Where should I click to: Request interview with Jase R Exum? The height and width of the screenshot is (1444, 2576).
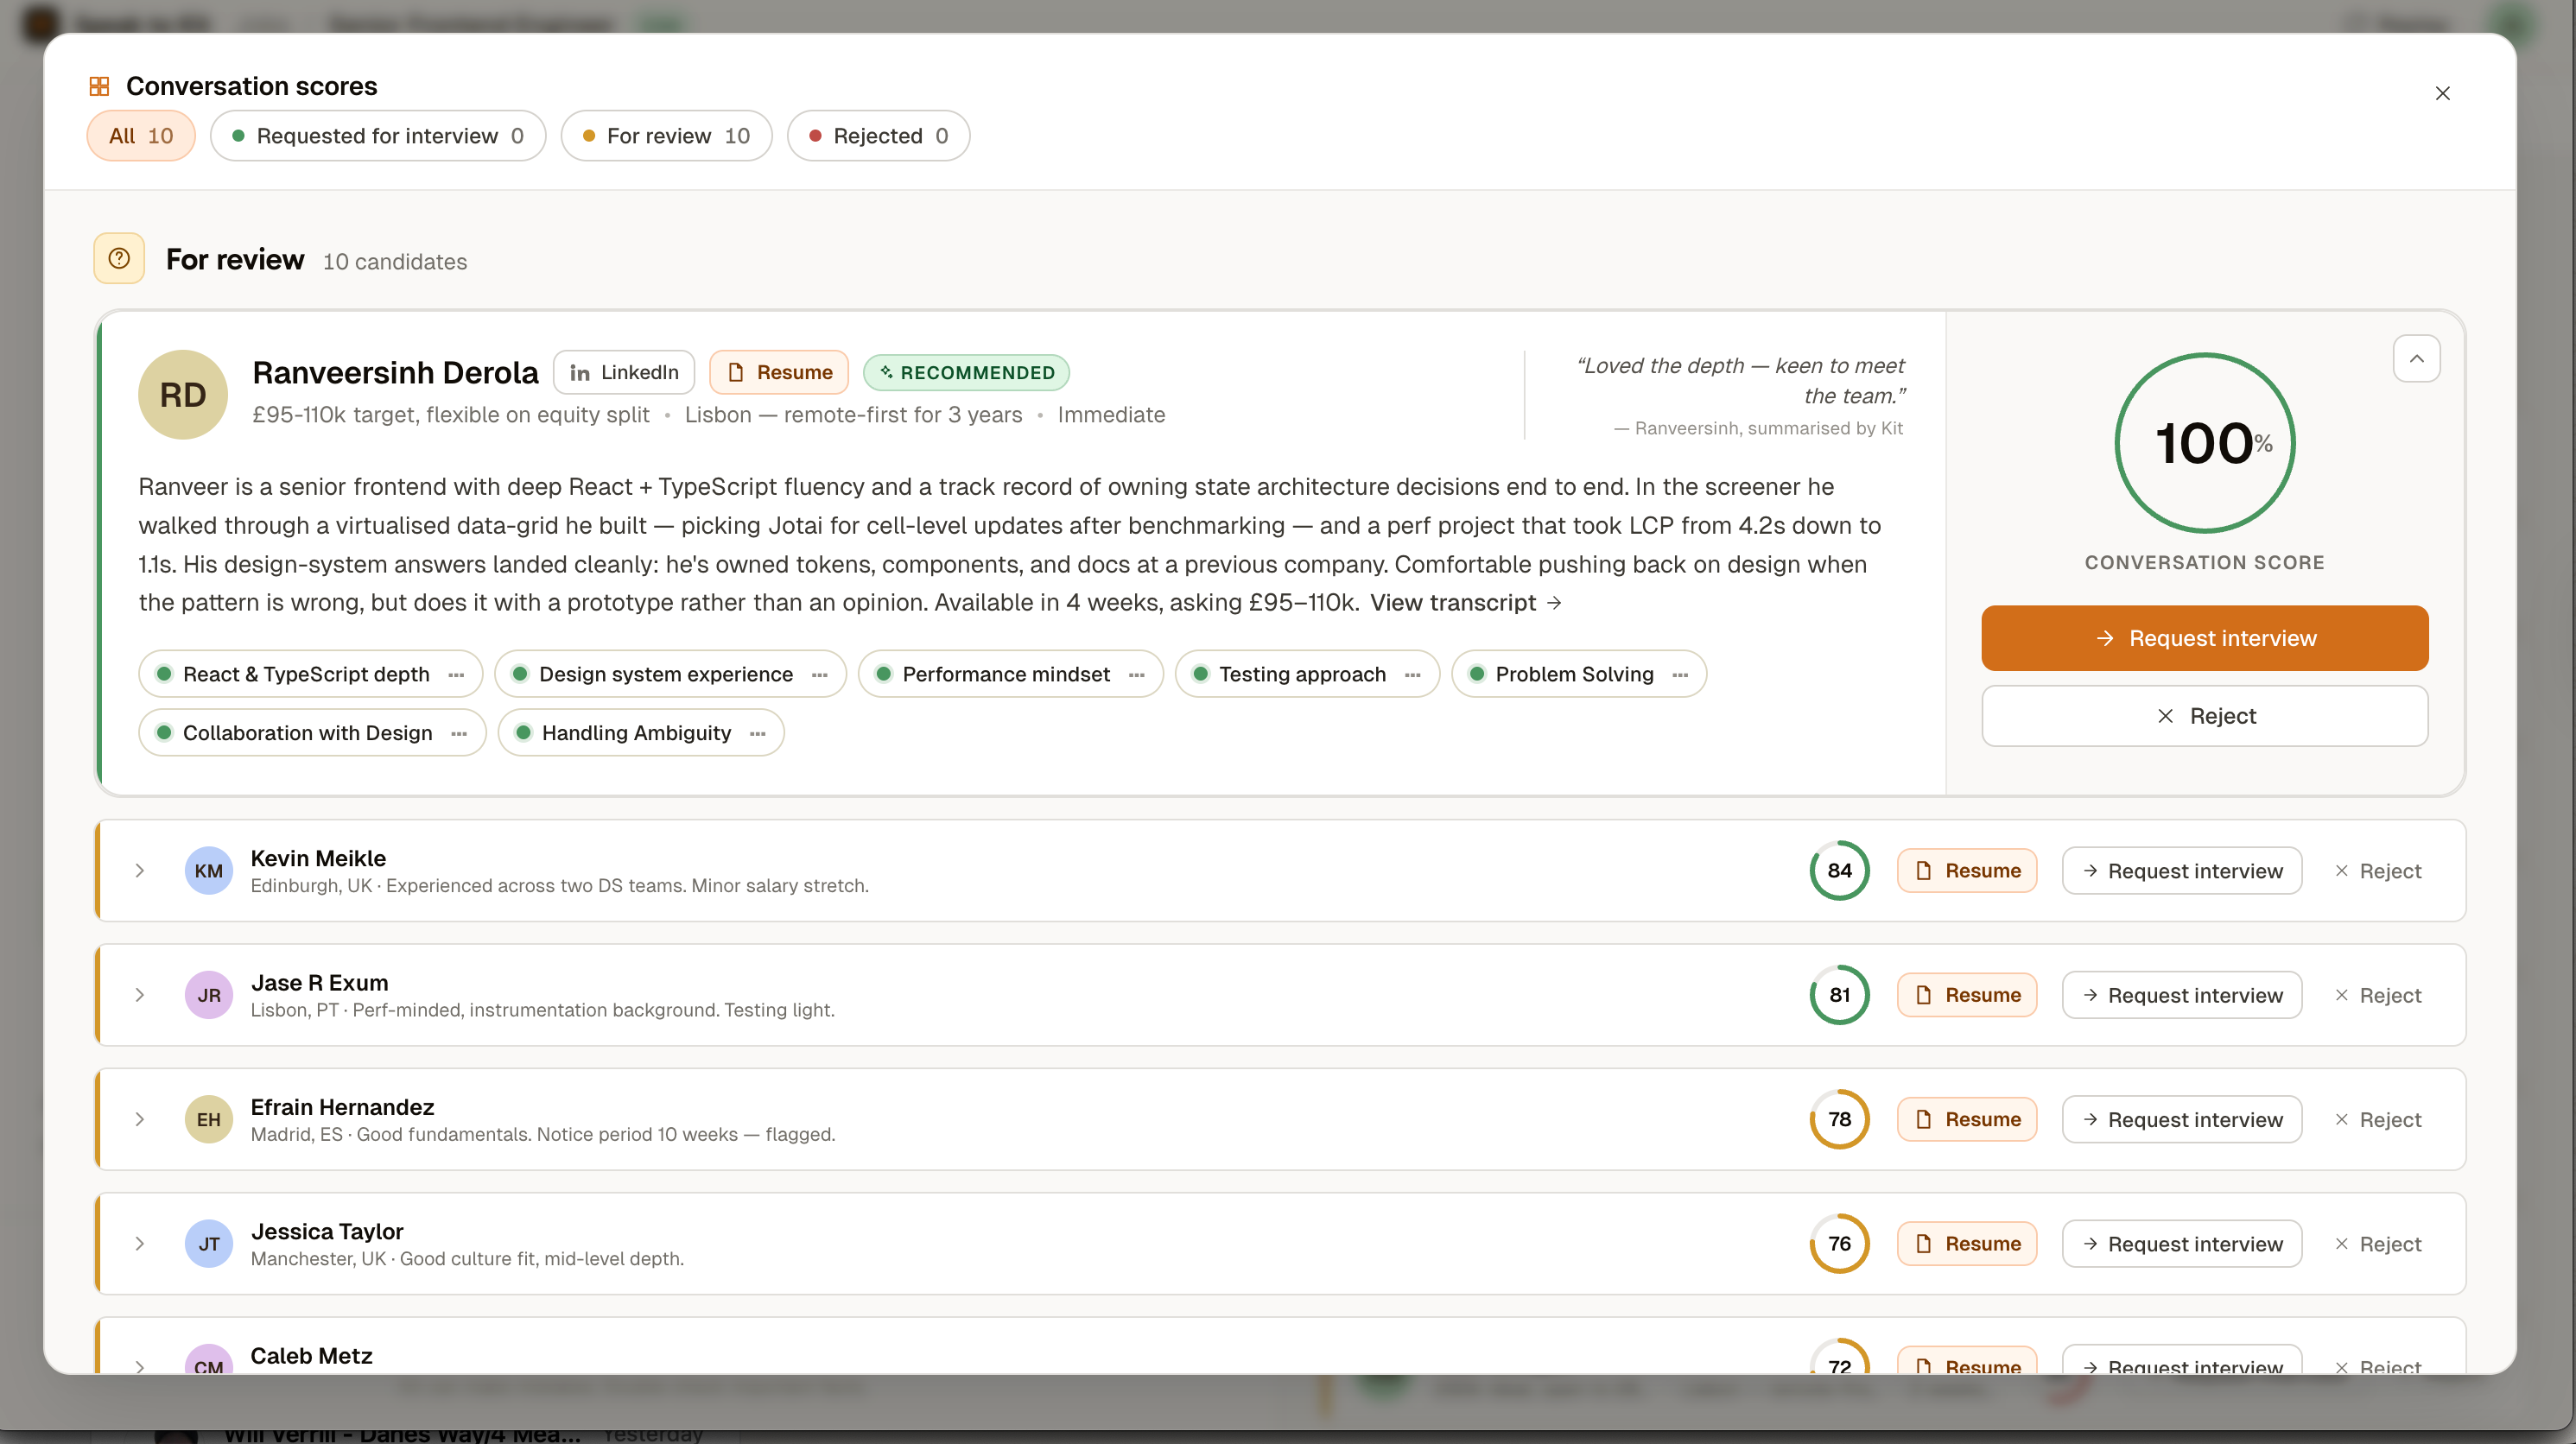click(2182, 995)
